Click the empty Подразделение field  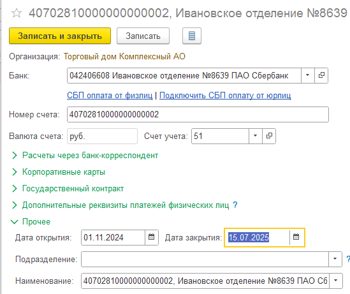click(x=205, y=259)
